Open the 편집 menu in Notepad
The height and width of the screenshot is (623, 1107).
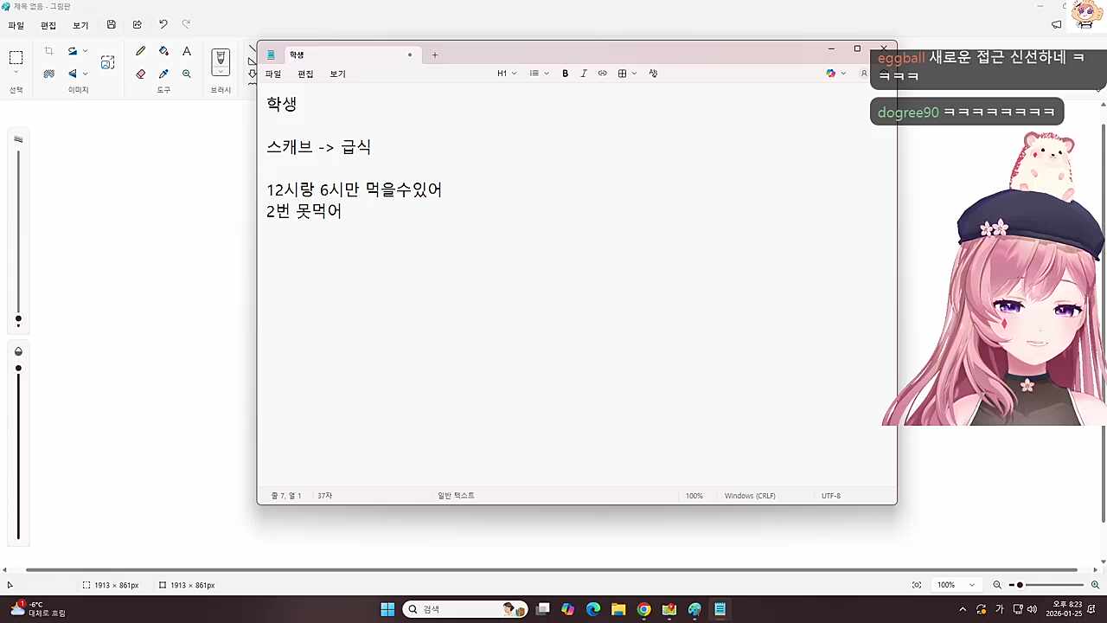tap(305, 74)
